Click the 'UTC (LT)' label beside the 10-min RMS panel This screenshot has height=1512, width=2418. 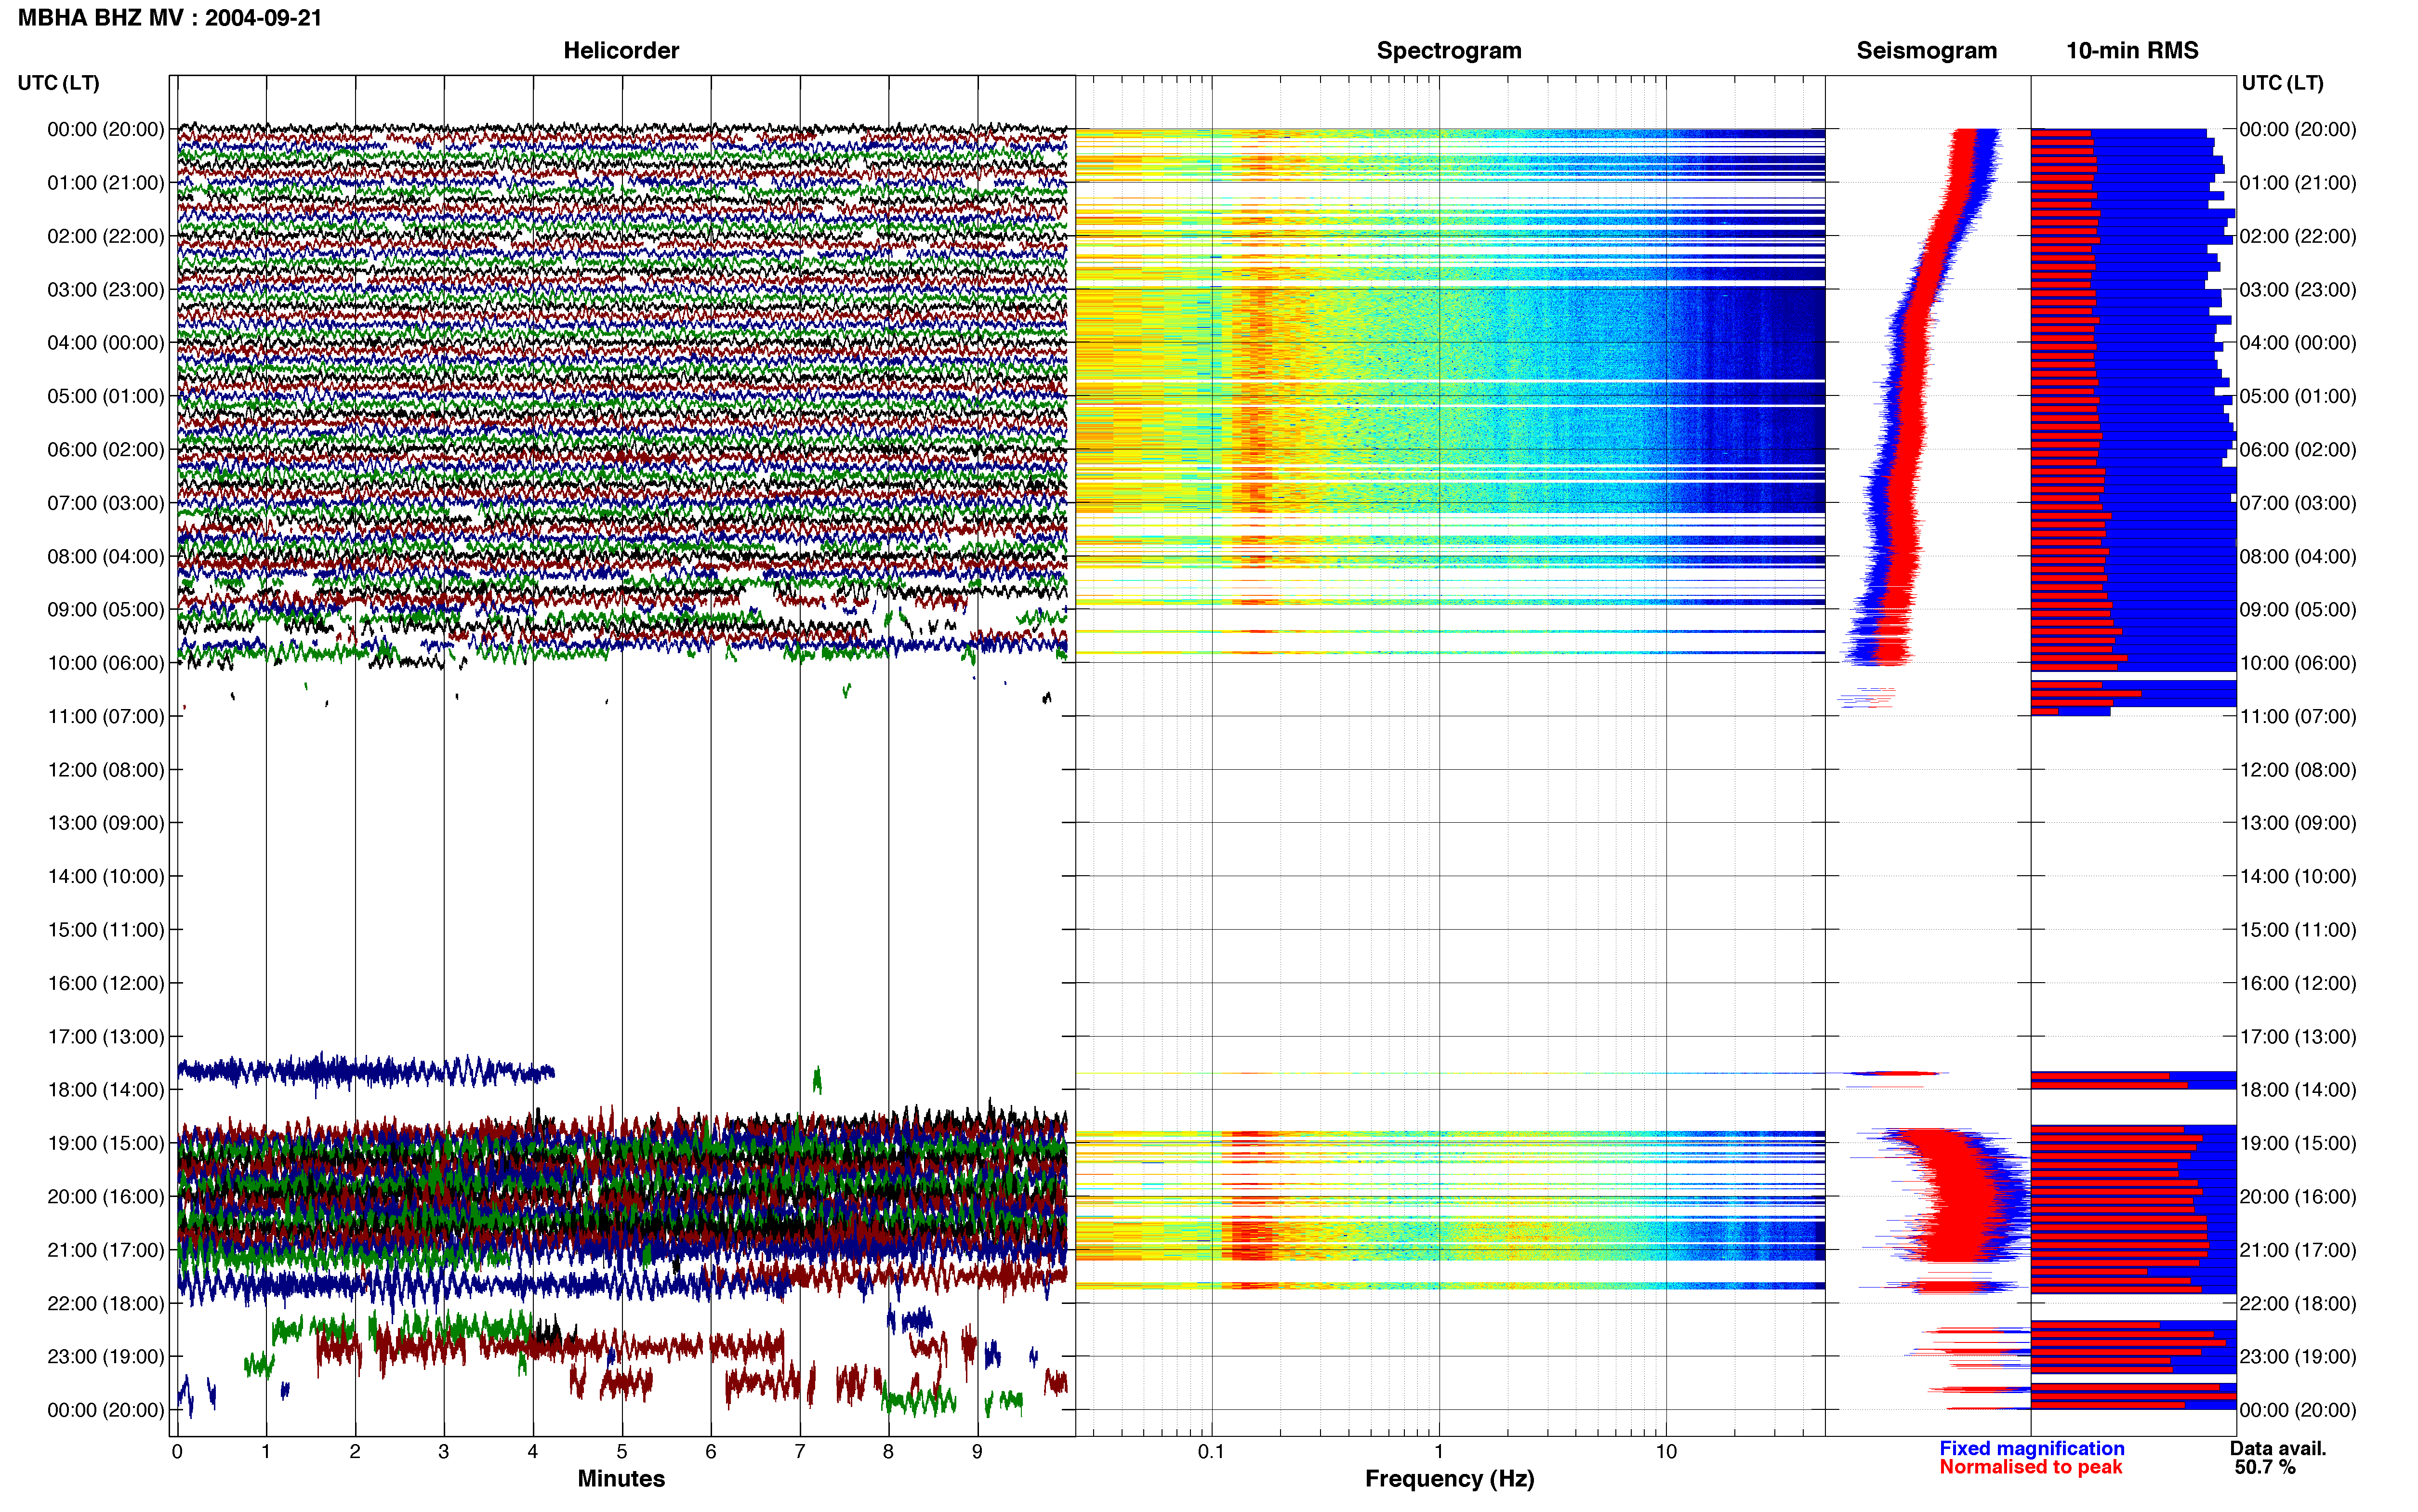[2282, 83]
